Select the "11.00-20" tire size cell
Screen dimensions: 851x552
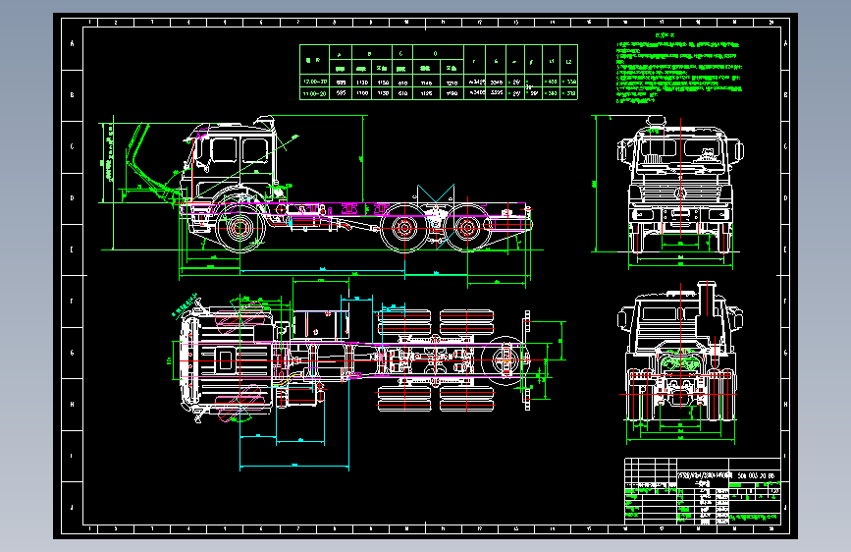[315, 93]
